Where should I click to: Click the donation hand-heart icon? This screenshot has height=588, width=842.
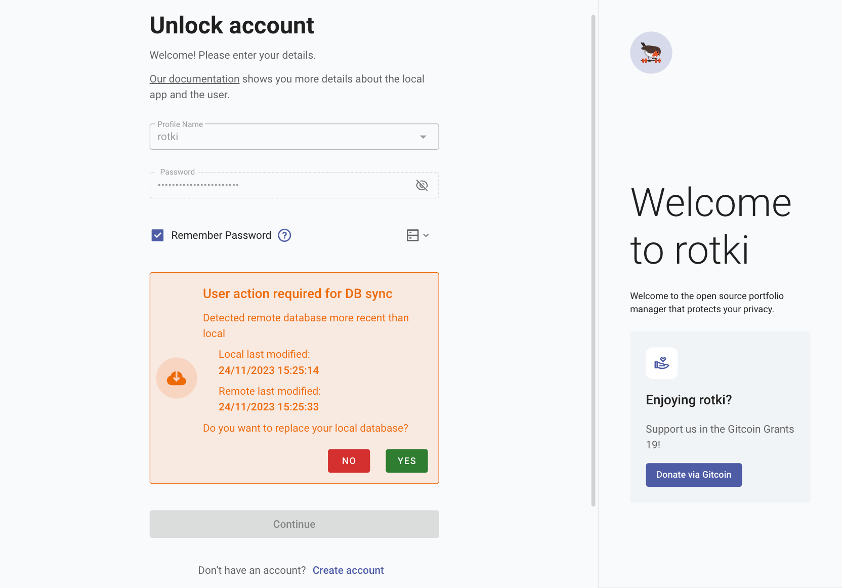point(661,363)
